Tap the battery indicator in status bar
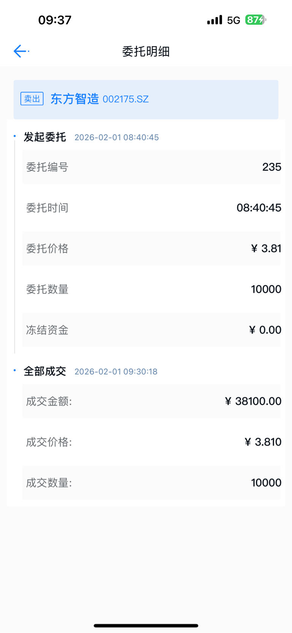Viewport: 292px width, 633px height. [x=255, y=20]
